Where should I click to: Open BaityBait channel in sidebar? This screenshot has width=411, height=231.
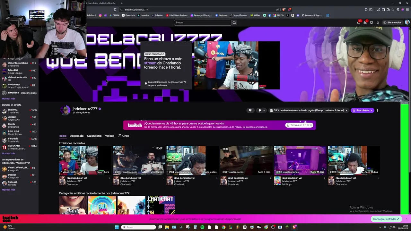click(19, 140)
